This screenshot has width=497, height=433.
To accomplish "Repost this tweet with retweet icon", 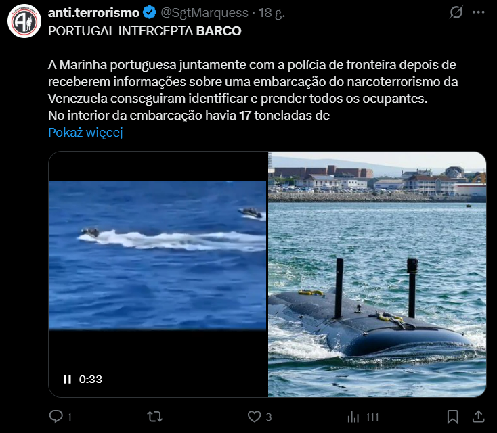I will (154, 417).
